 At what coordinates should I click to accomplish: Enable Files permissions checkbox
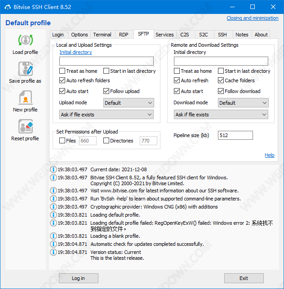pos(62,141)
